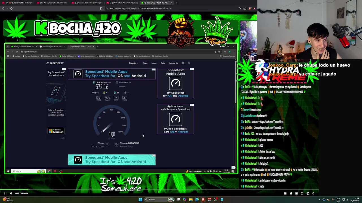Viewport: 362px width, 203px height.
Task: Click the Windows taskbar Buscar search field
Action: click(160, 200)
